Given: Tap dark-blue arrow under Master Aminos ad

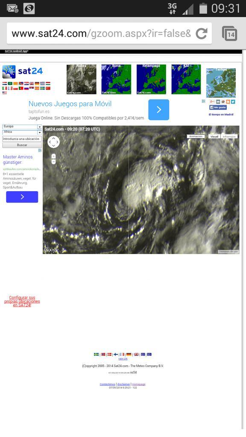Looking at the screenshot, I should [22, 197].
